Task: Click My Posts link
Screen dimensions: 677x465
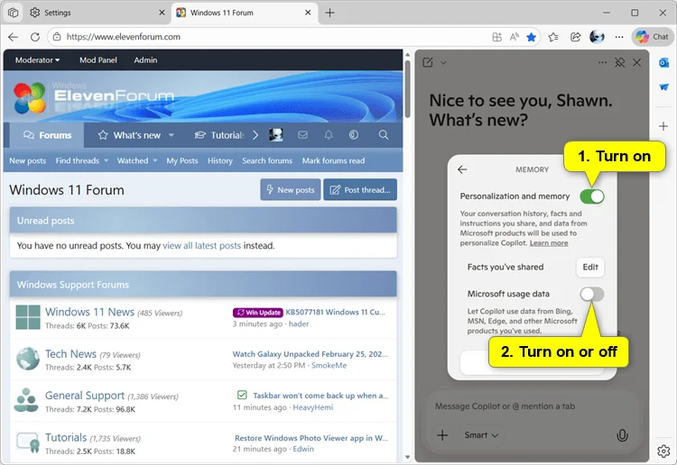Action: tap(182, 160)
